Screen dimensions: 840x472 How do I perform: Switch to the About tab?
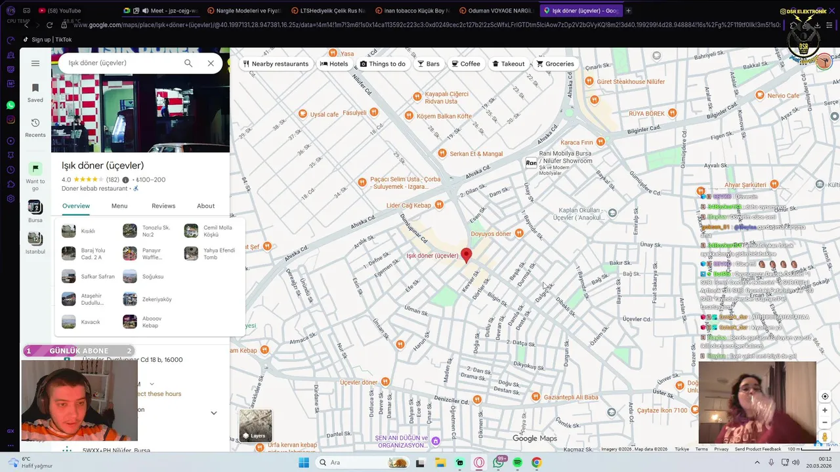pyautogui.click(x=206, y=206)
